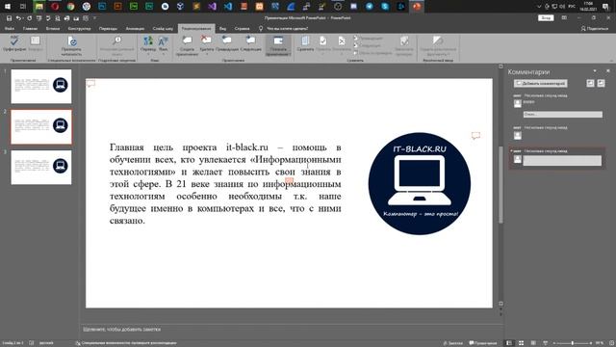
Task: Toggle the Comments (Примечания) button in status bar
Action: click(x=483, y=343)
